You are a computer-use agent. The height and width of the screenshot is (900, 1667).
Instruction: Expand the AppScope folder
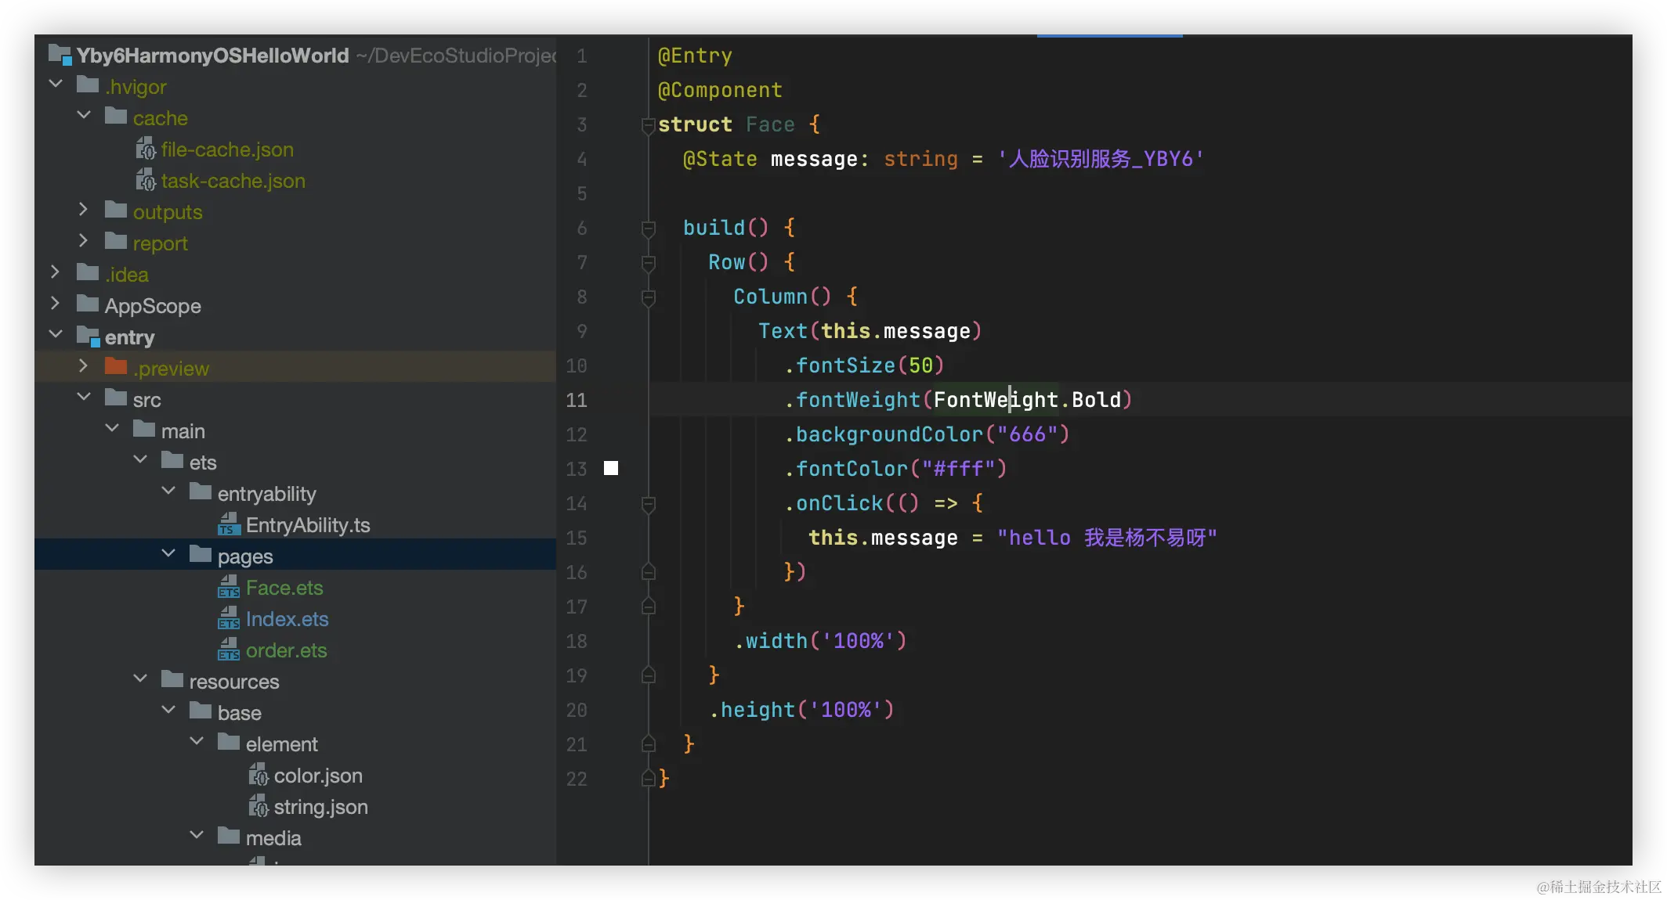(56, 304)
